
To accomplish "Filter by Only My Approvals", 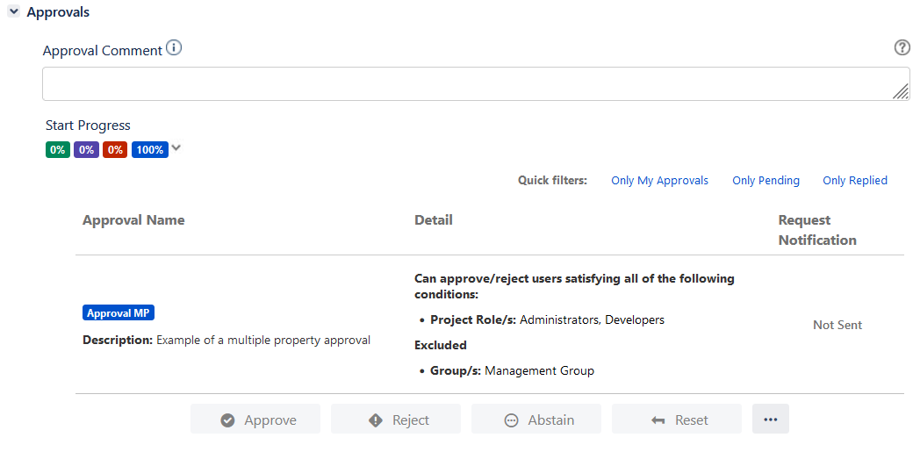I will [659, 181].
